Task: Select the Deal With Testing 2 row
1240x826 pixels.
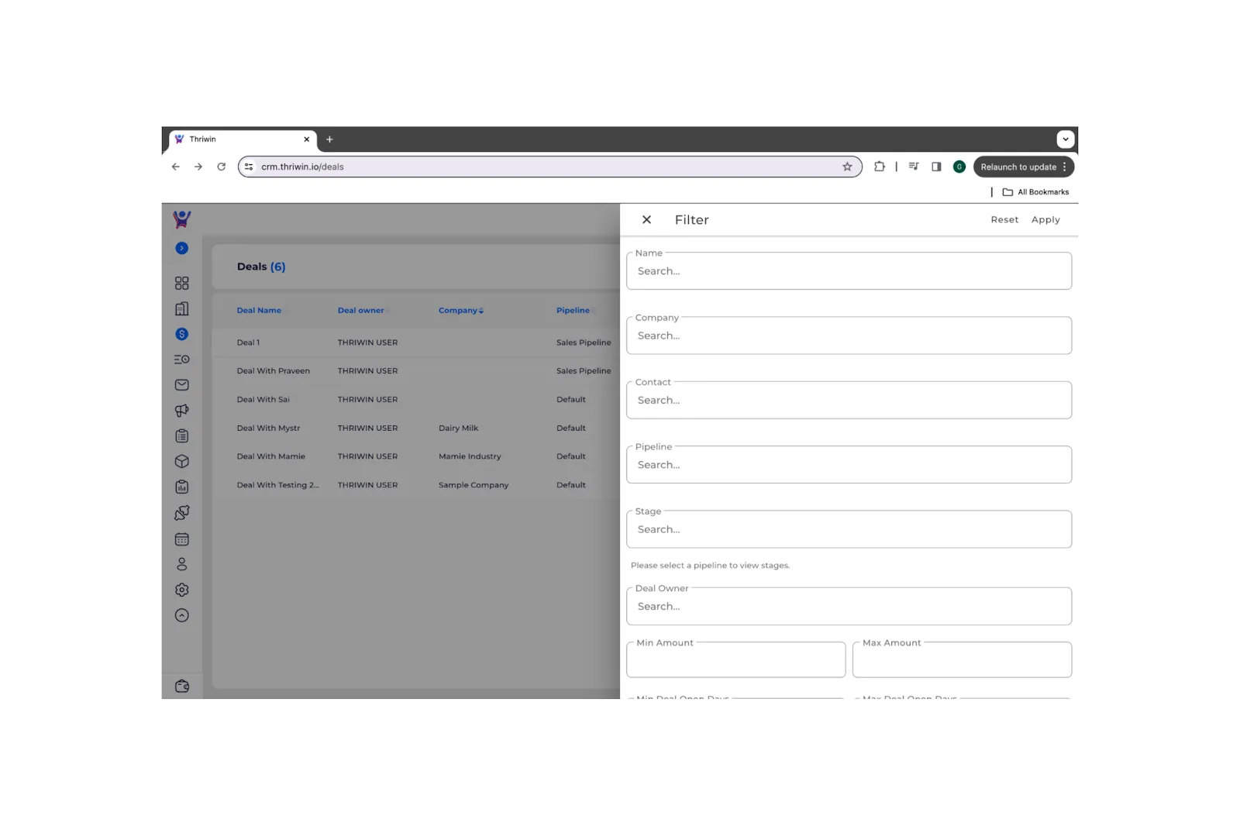Action: coord(277,486)
